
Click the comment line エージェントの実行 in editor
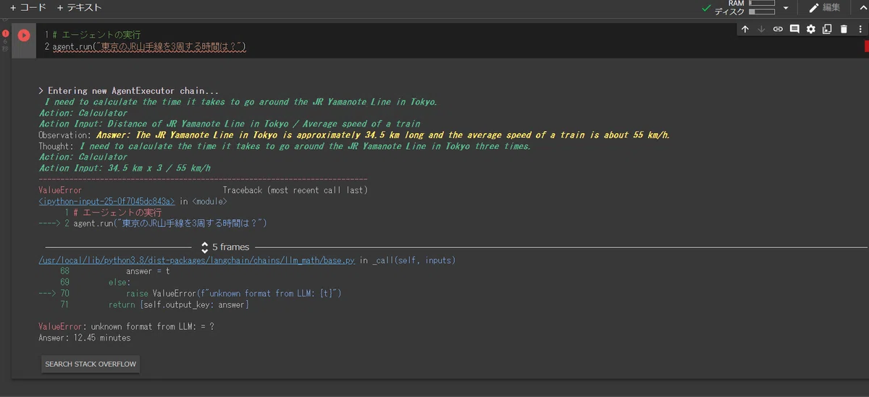97,34
